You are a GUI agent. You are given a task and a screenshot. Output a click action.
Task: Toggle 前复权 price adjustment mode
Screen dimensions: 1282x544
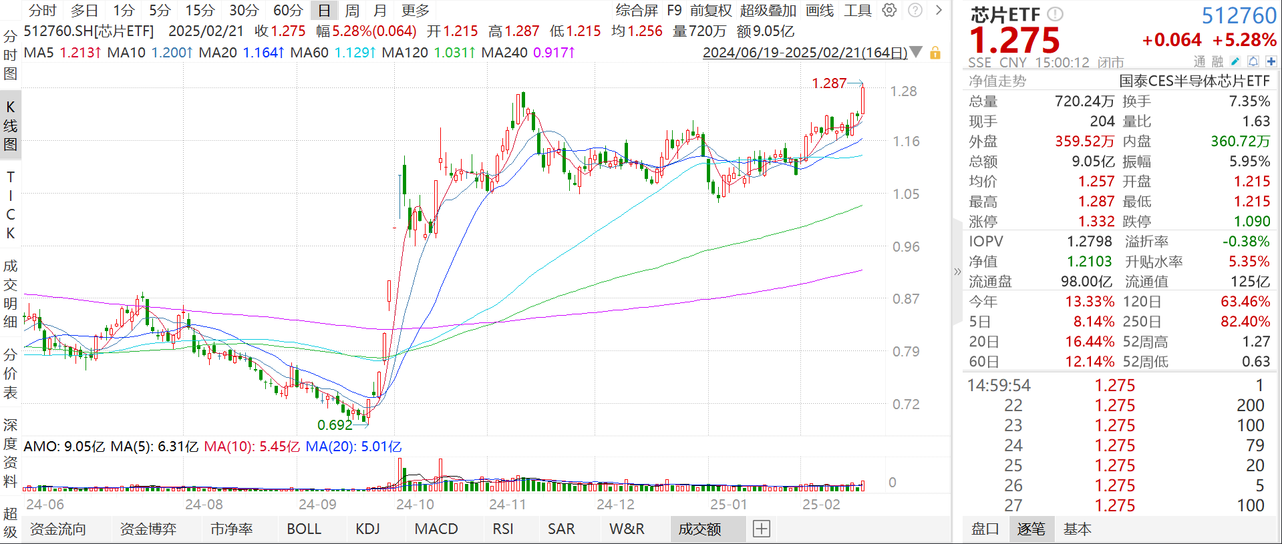[x=711, y=10]
